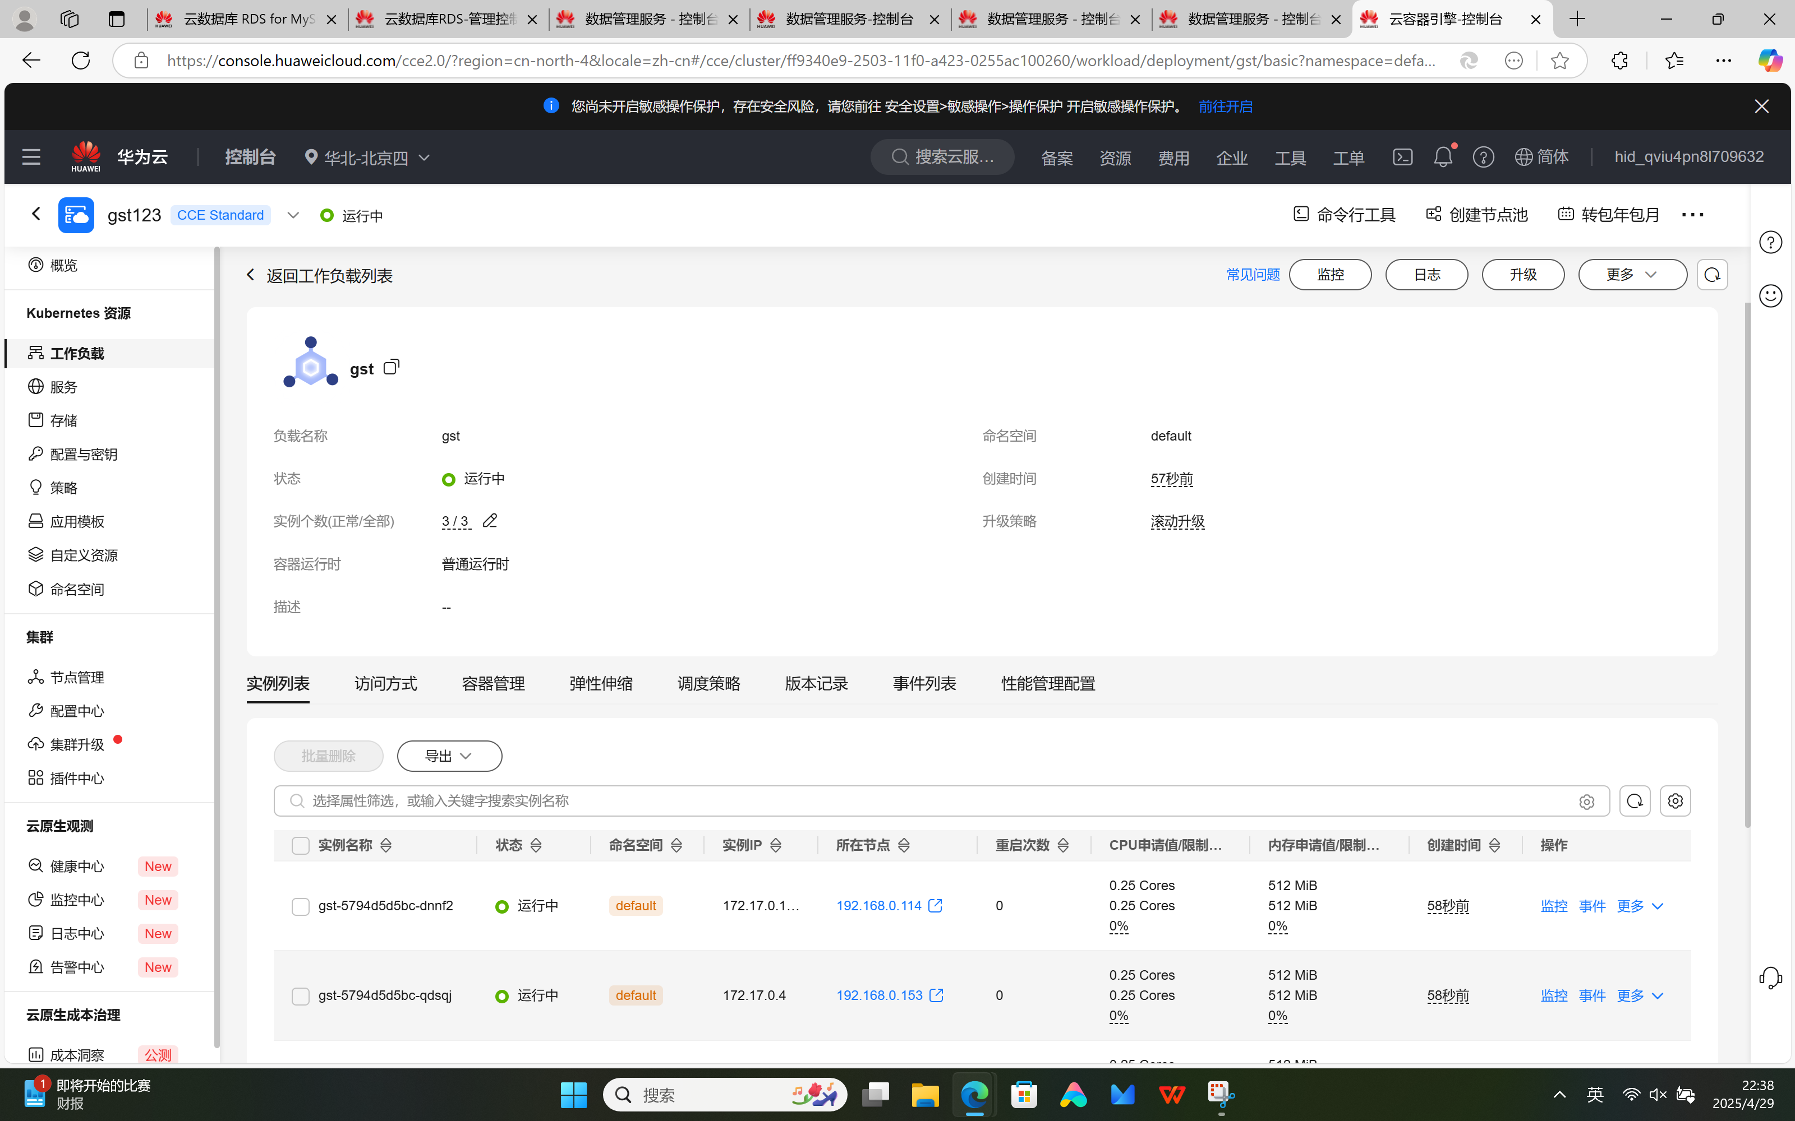Viewport: 1795px width, 1121px height.
Task: Expand the 更多 dropdown button in header
Action: coord(1632,275)
